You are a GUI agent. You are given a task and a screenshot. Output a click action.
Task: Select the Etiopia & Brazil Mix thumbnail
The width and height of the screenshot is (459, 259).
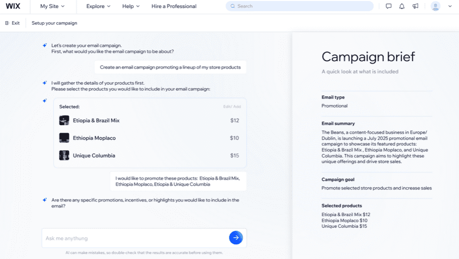64,120
